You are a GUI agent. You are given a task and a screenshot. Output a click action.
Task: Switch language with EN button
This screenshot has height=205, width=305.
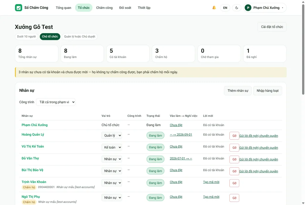click(225, 8)
